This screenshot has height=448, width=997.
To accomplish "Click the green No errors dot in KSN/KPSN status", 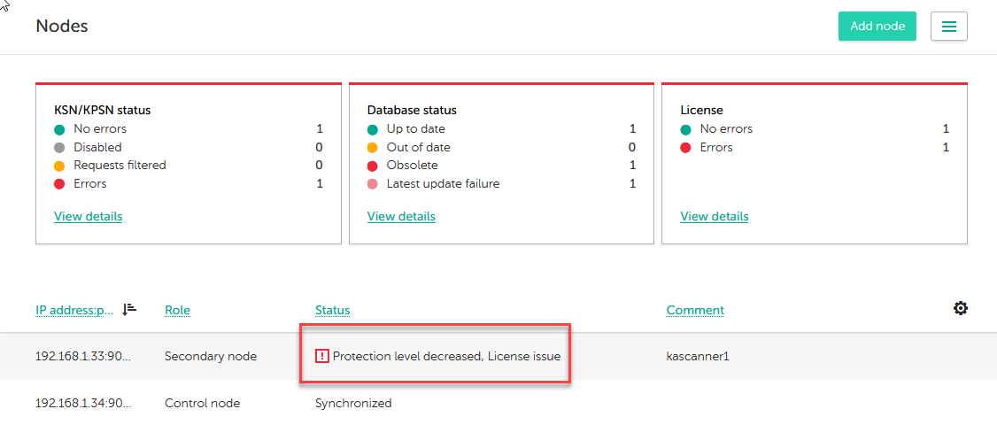I will [60, 129].
